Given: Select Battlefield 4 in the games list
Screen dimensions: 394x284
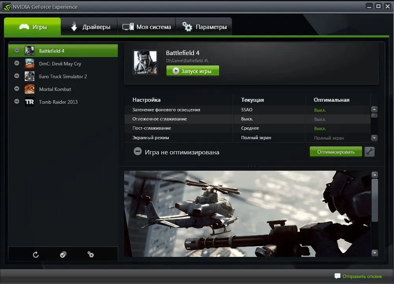Looking at the screenshot, I should (x=63, y=51).
